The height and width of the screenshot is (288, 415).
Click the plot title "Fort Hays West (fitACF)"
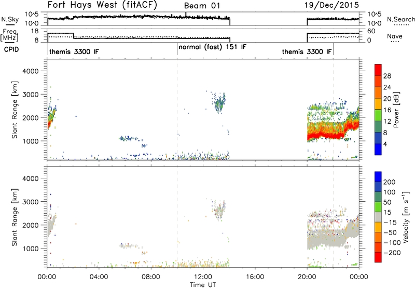(102, 5)
